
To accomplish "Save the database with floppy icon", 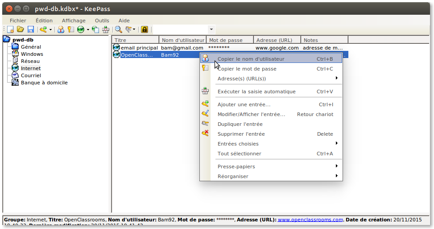I will point(31,29).
